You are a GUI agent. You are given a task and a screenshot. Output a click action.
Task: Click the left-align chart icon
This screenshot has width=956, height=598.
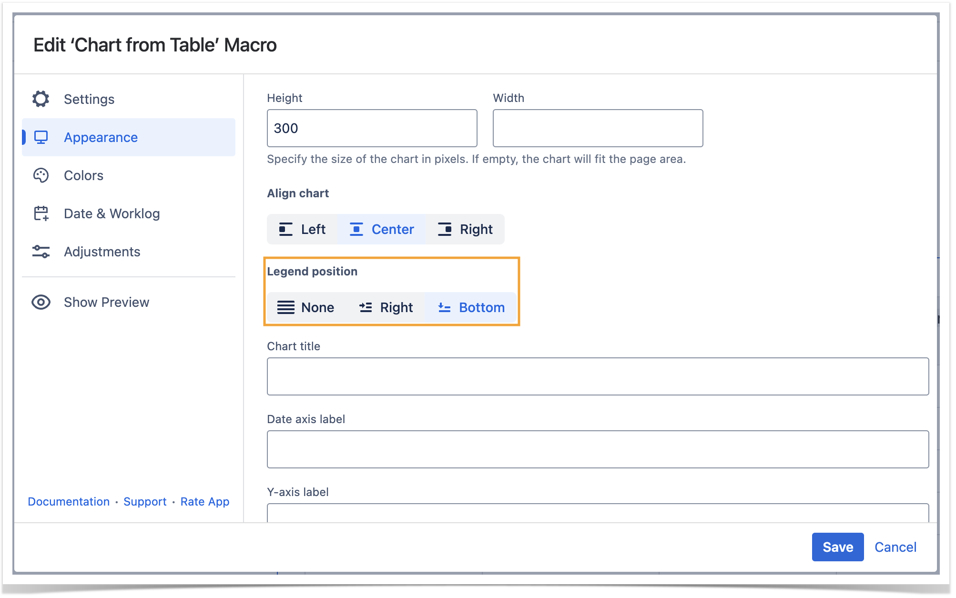[285, 229]
